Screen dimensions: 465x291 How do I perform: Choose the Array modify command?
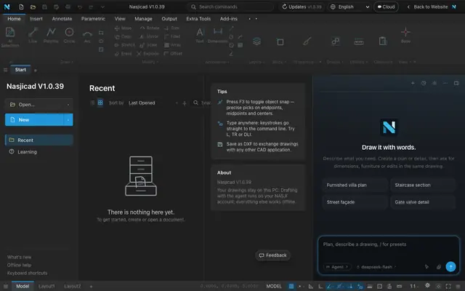173,45
